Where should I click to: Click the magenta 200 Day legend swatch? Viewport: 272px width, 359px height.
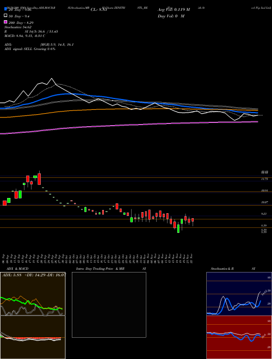pyautogui.click(x=6, y=22)
